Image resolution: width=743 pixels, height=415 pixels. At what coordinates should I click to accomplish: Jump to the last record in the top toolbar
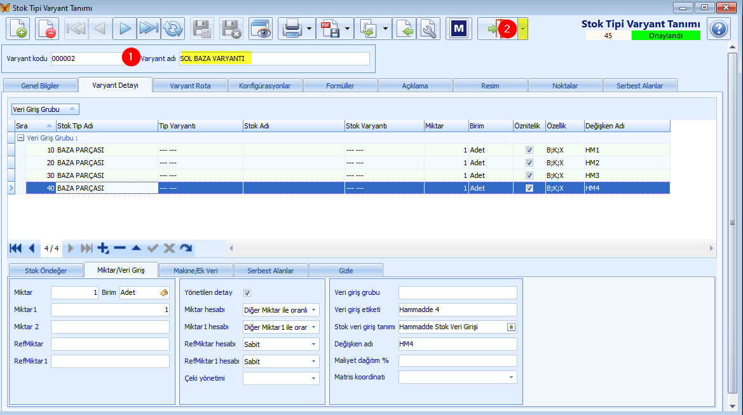point(149,29)
